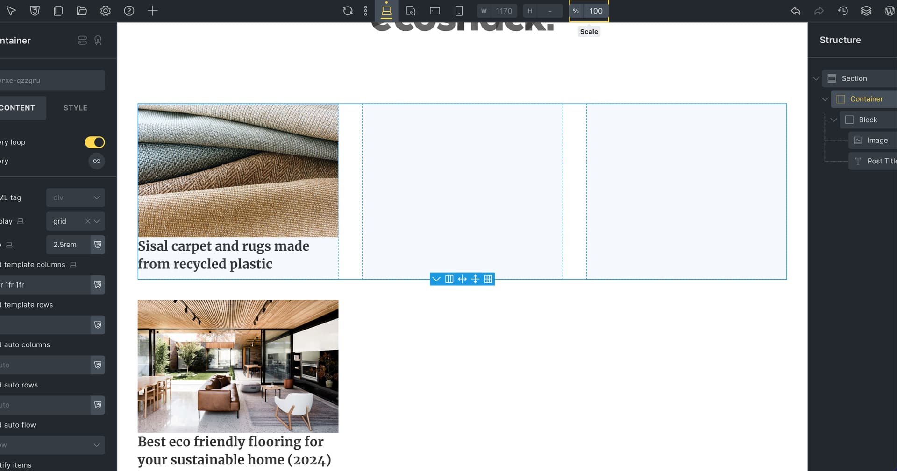
Task: Select the pointer pick-element tool
Action: pos(11,11)
